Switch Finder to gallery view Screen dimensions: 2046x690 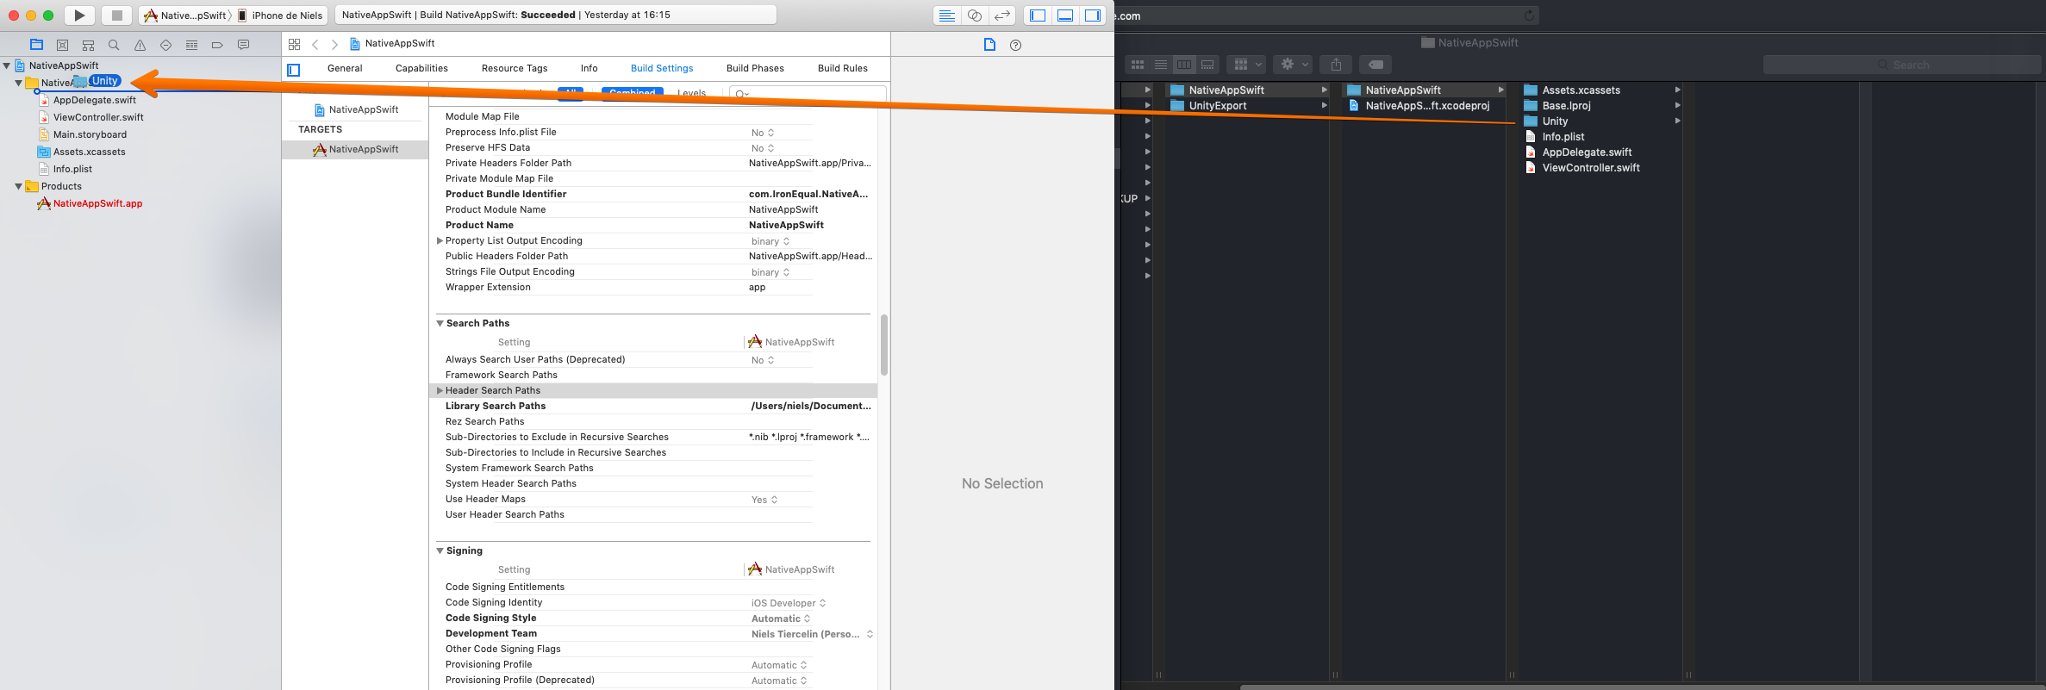point(1207,65)
